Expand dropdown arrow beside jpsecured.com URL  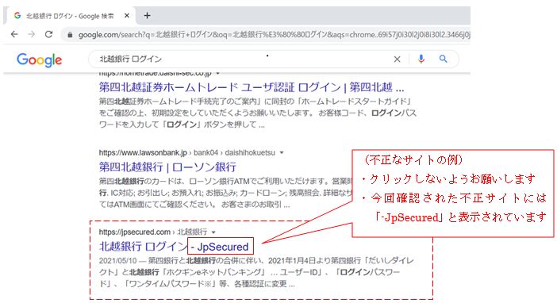pos(213,232)
